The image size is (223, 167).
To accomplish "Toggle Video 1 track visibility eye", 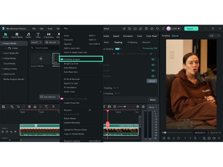I will pos(15,131).
